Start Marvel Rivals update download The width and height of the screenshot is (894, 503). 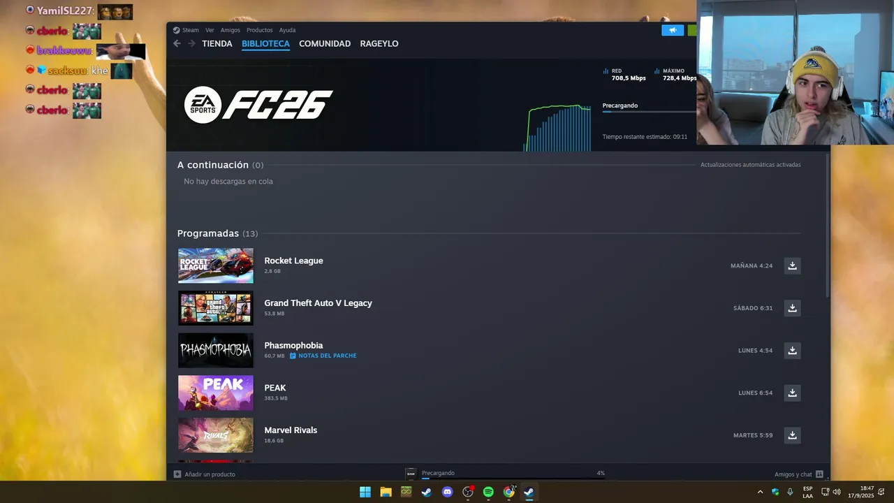(792, 435)
